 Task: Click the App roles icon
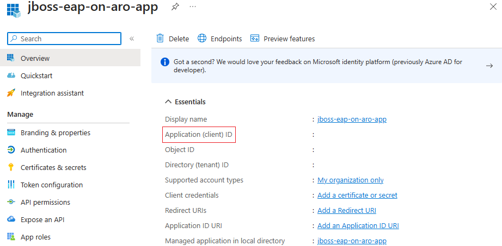coord(11,237)
